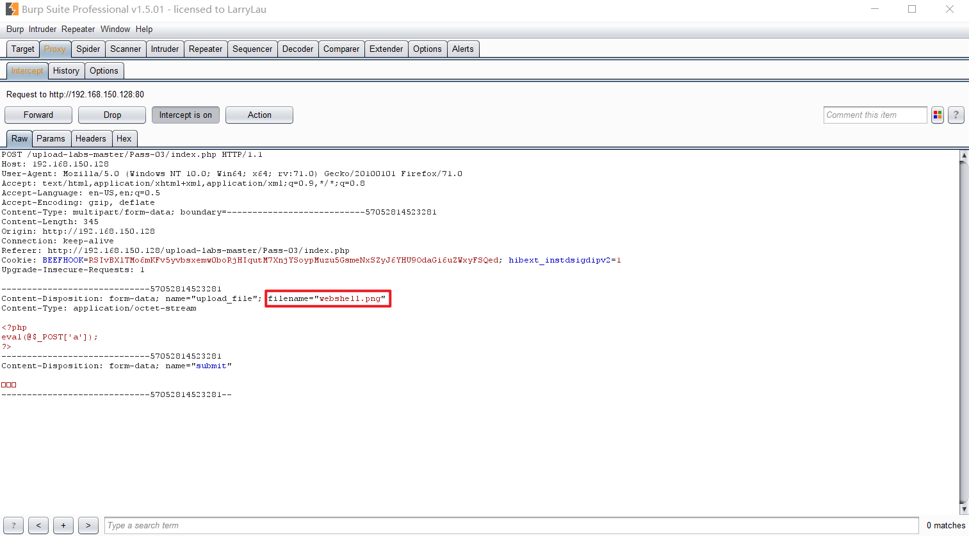Open the Help menu
Viewport: 969px width, 536px height.
click(x=144, y=29)
